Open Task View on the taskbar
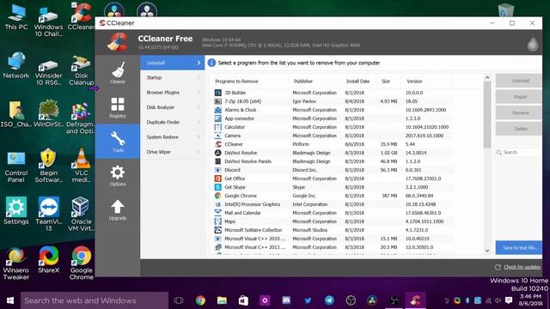Image resolution: width=550 pixels, height=309 pixels. tap(179, 300)
